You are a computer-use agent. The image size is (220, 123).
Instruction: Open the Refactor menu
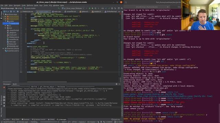point(30,5)
